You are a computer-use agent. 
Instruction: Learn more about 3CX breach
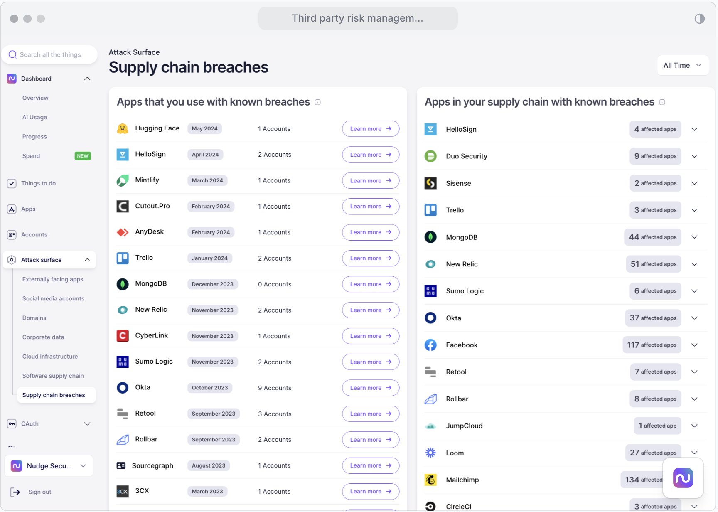point(371,491)
